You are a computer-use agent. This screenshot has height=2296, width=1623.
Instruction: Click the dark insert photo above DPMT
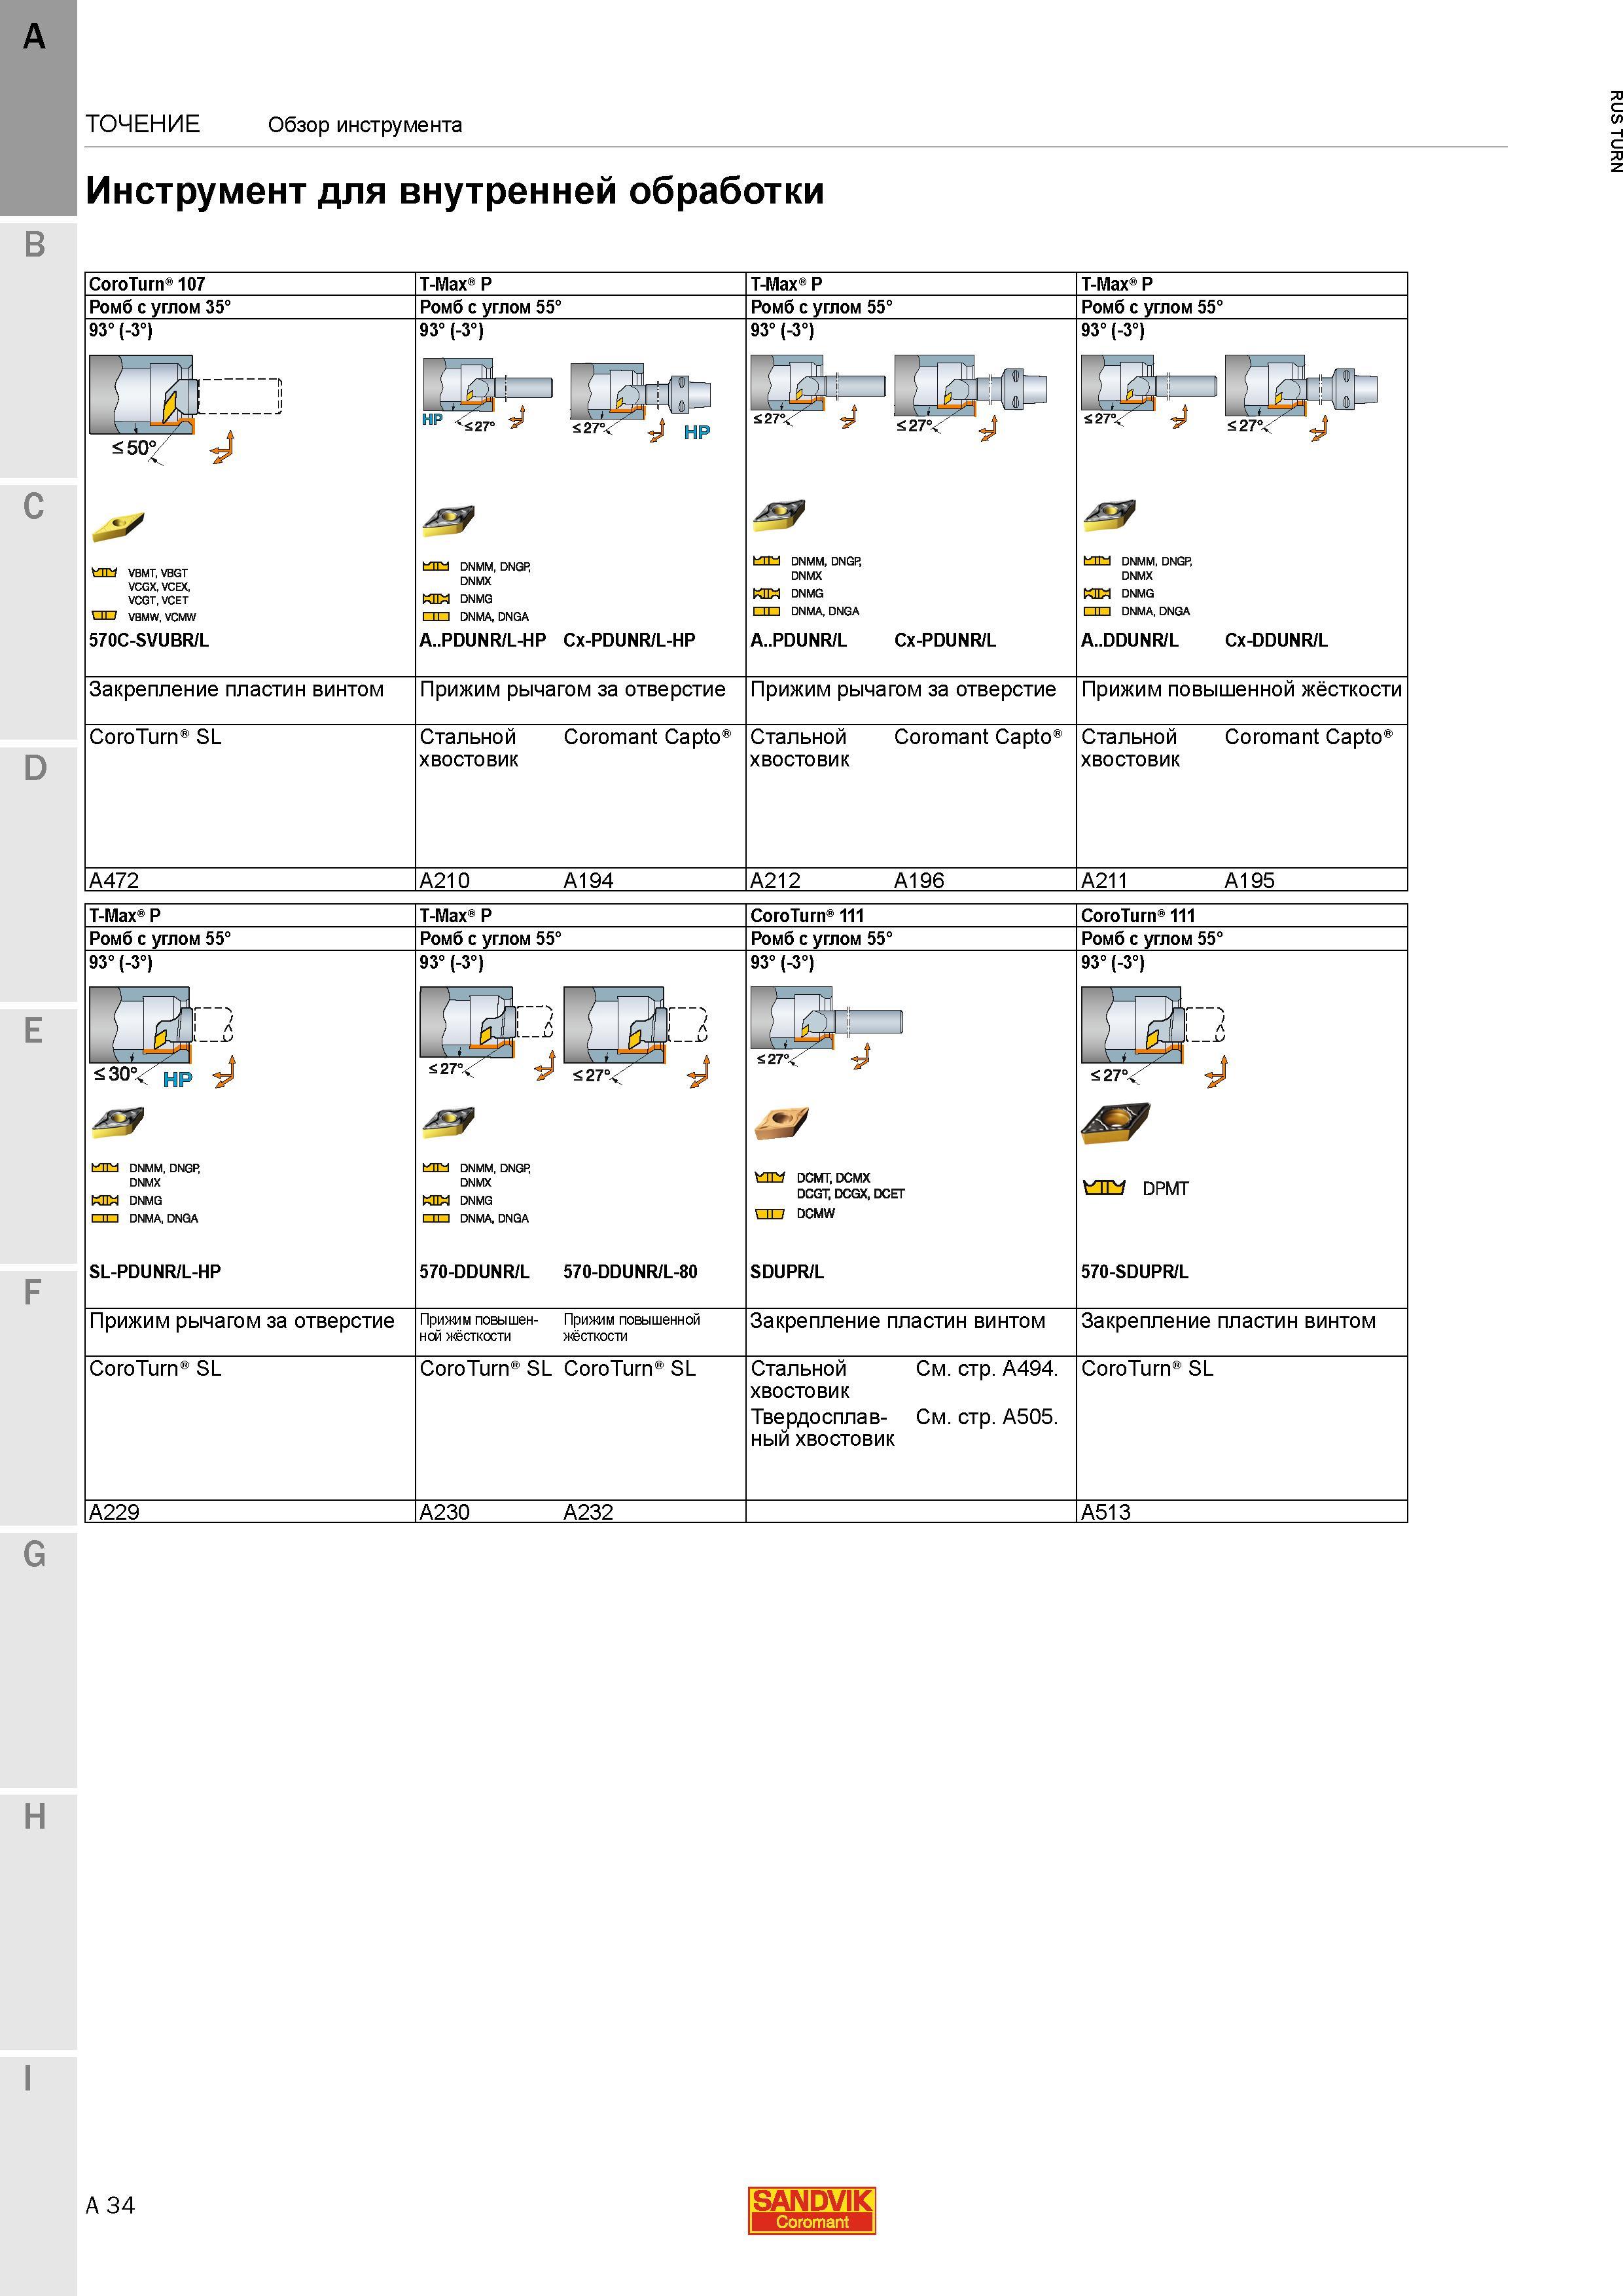(x=1116, y=1123)
